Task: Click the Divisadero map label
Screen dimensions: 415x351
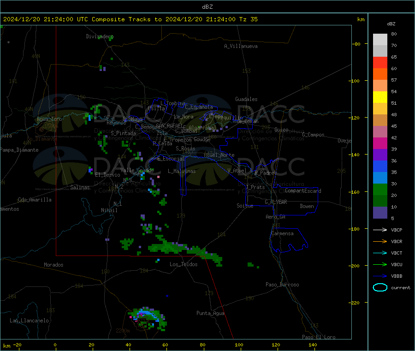Action: (x=100, y=36)
